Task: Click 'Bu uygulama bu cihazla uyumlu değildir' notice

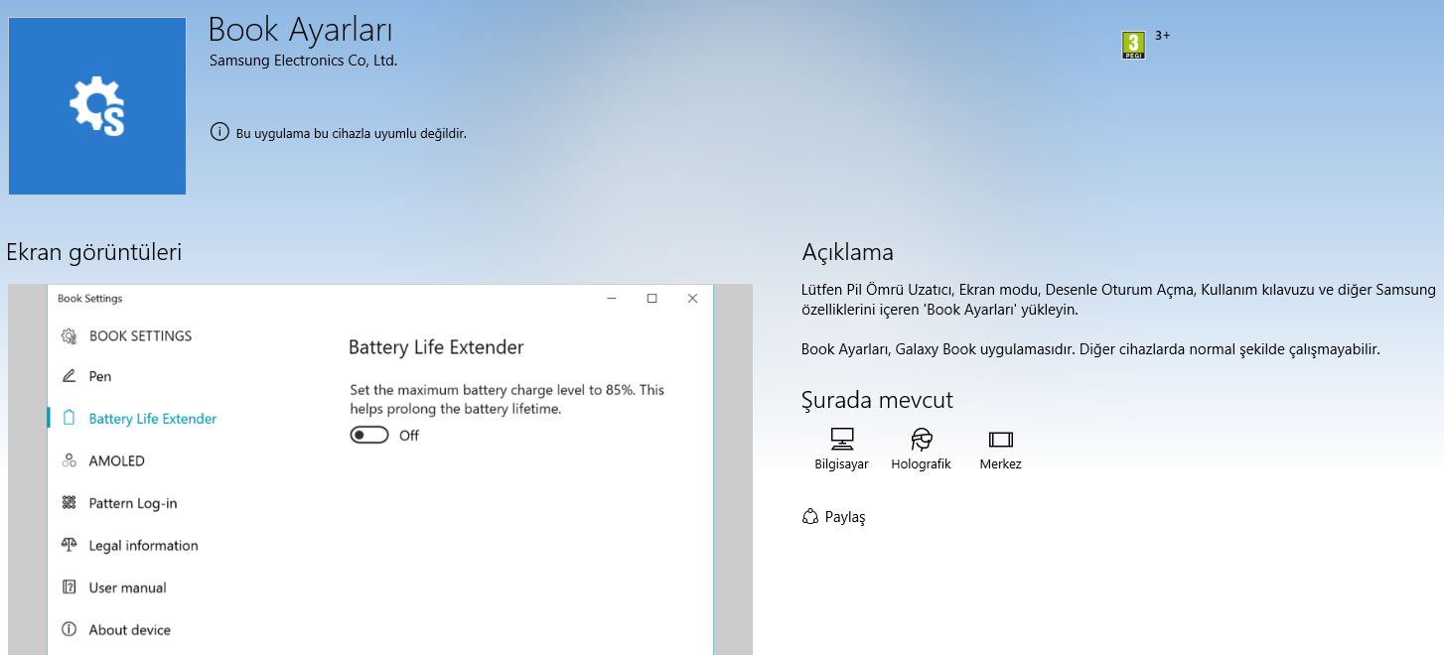Action: point(351,133)
